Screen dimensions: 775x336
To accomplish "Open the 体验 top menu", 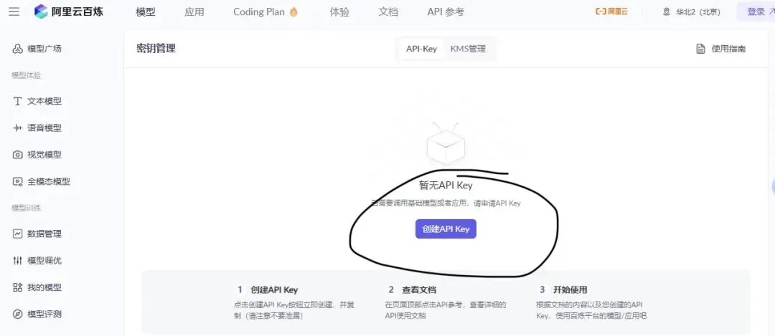I will tap(339, 12).
